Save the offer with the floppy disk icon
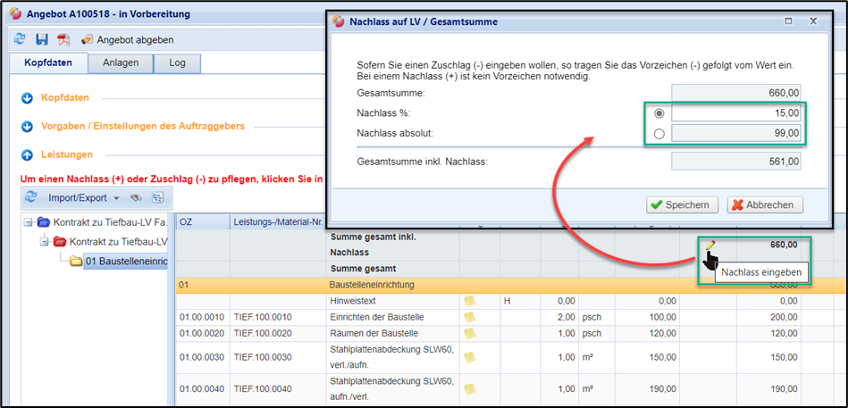The image size is (848, 408). coord(41,39)
